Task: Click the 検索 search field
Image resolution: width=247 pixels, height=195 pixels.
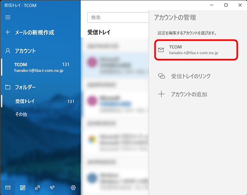Action: coord(118,17)
